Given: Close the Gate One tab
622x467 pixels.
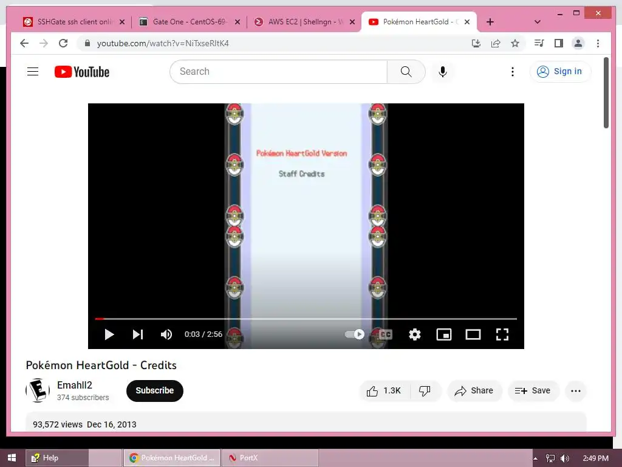Looking at the screenshot, I should coord(238,22).
